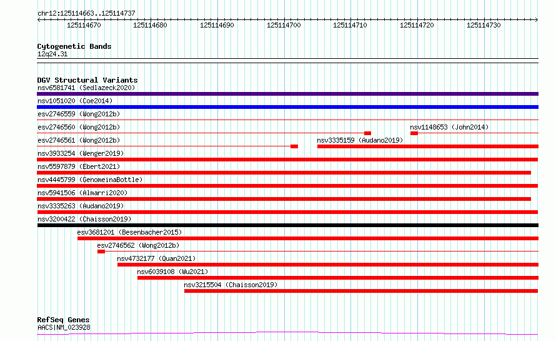Open the nsv1051020 (Coe2014) label

75,101
